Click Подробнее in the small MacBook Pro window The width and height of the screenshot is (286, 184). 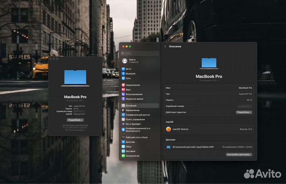click(75, 120)
